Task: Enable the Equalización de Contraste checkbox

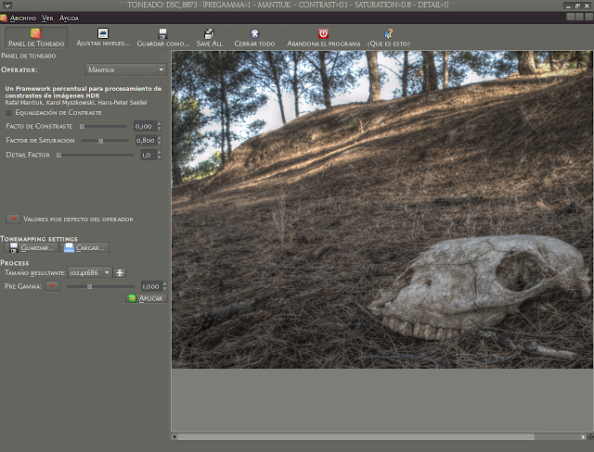Action: click(10, 112)
